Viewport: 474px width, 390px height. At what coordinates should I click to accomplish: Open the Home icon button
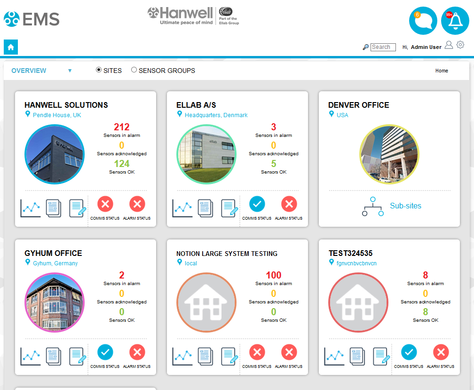coord(10,47)
